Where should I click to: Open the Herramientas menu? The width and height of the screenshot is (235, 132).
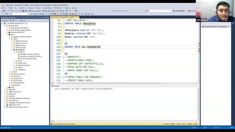click(x=47, y=8)
